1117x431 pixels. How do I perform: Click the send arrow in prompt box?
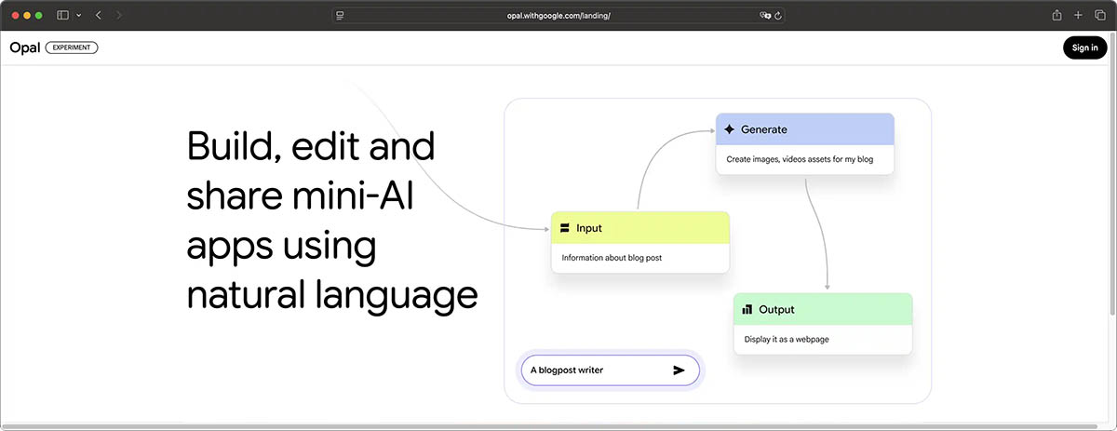pyautogui.click(x=679, y=370)
